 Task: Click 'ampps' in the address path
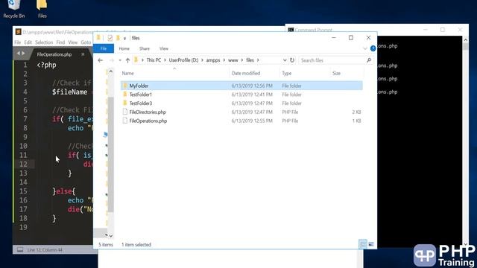[x=213, y=60]
